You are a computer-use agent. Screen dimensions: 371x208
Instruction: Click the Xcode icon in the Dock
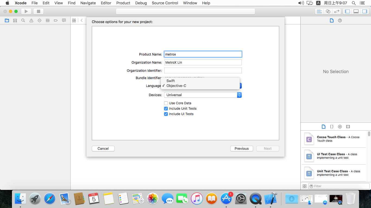[270, 199]
